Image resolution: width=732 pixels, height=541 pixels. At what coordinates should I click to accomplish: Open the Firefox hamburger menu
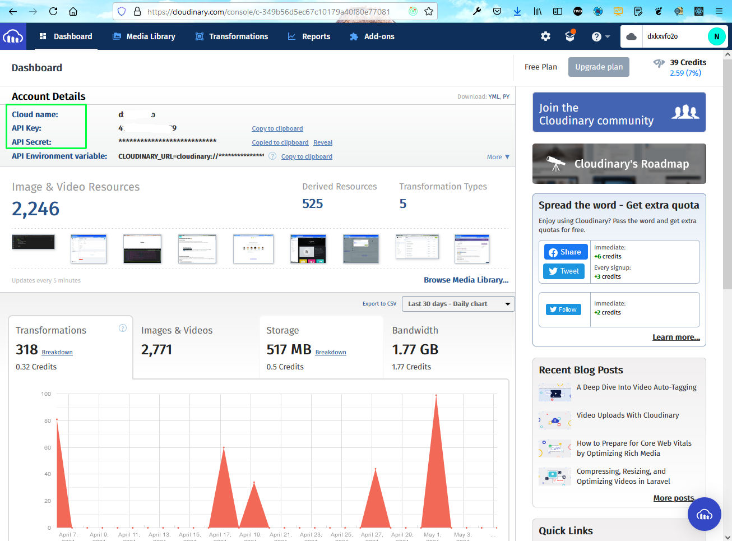719,11
